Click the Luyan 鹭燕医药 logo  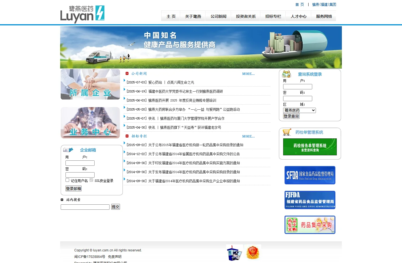[x=82, y=14]
